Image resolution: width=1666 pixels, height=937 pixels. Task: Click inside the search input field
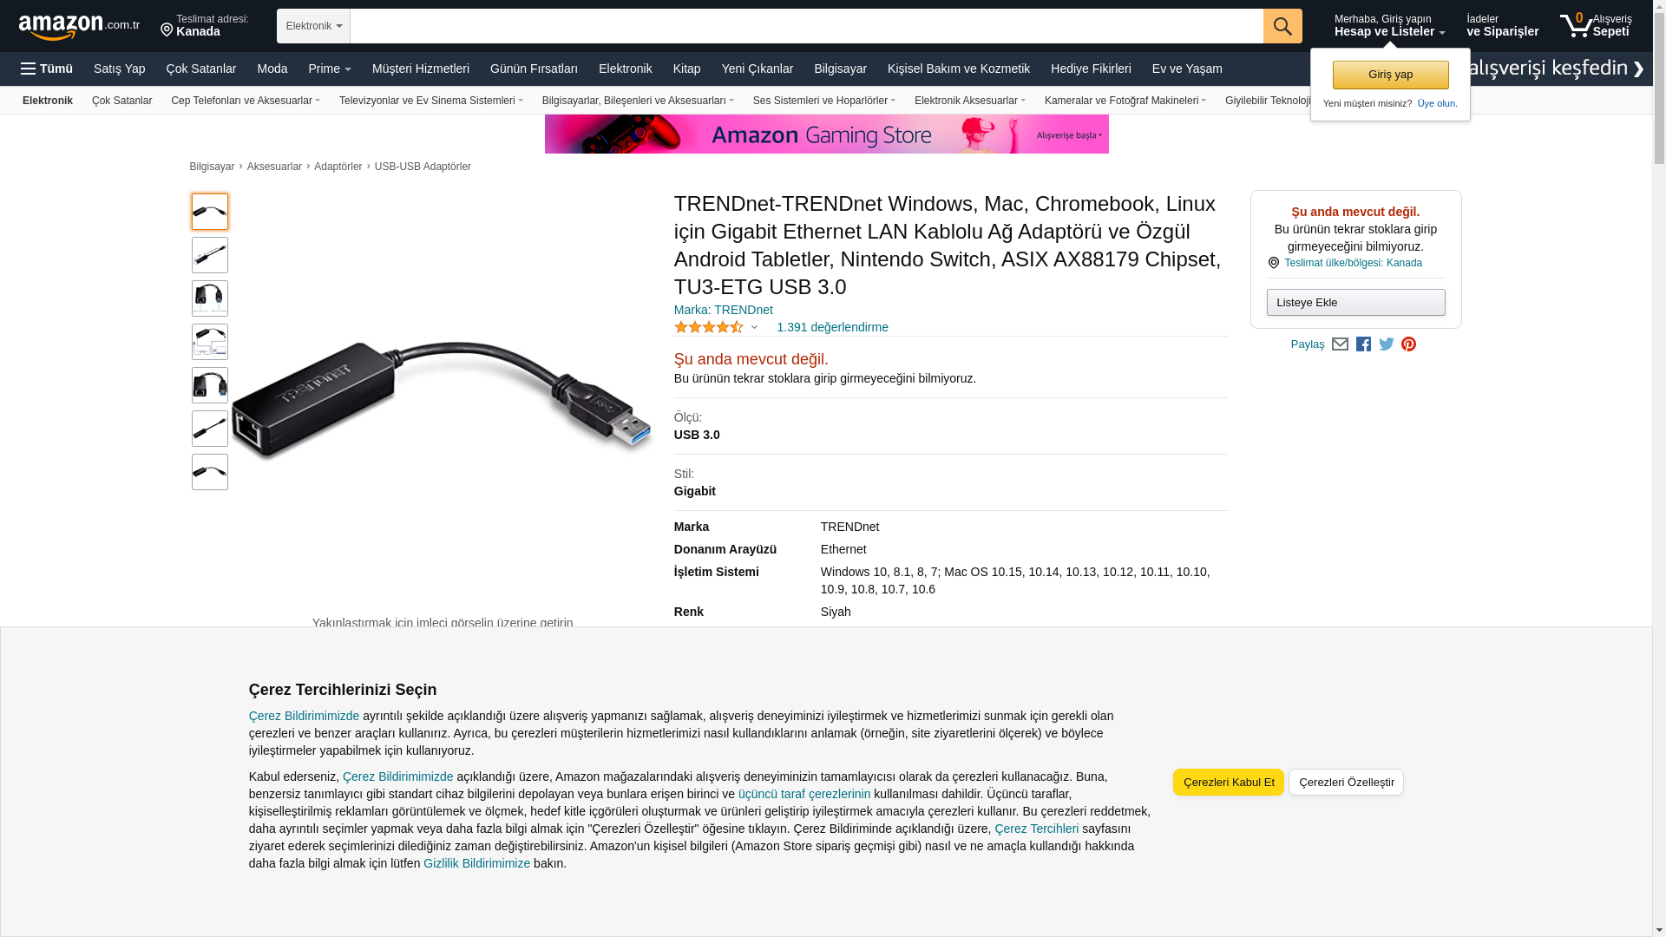click(x=806, y=26)
